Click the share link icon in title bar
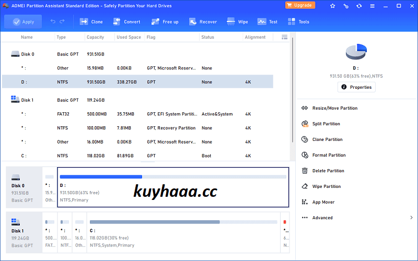The width and height of the screenshot is (418, 261). pyautogui.click(x=346, y=6)
